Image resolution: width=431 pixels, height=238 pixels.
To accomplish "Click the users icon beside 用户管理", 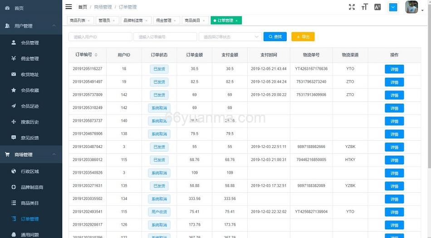I will 7,26.
